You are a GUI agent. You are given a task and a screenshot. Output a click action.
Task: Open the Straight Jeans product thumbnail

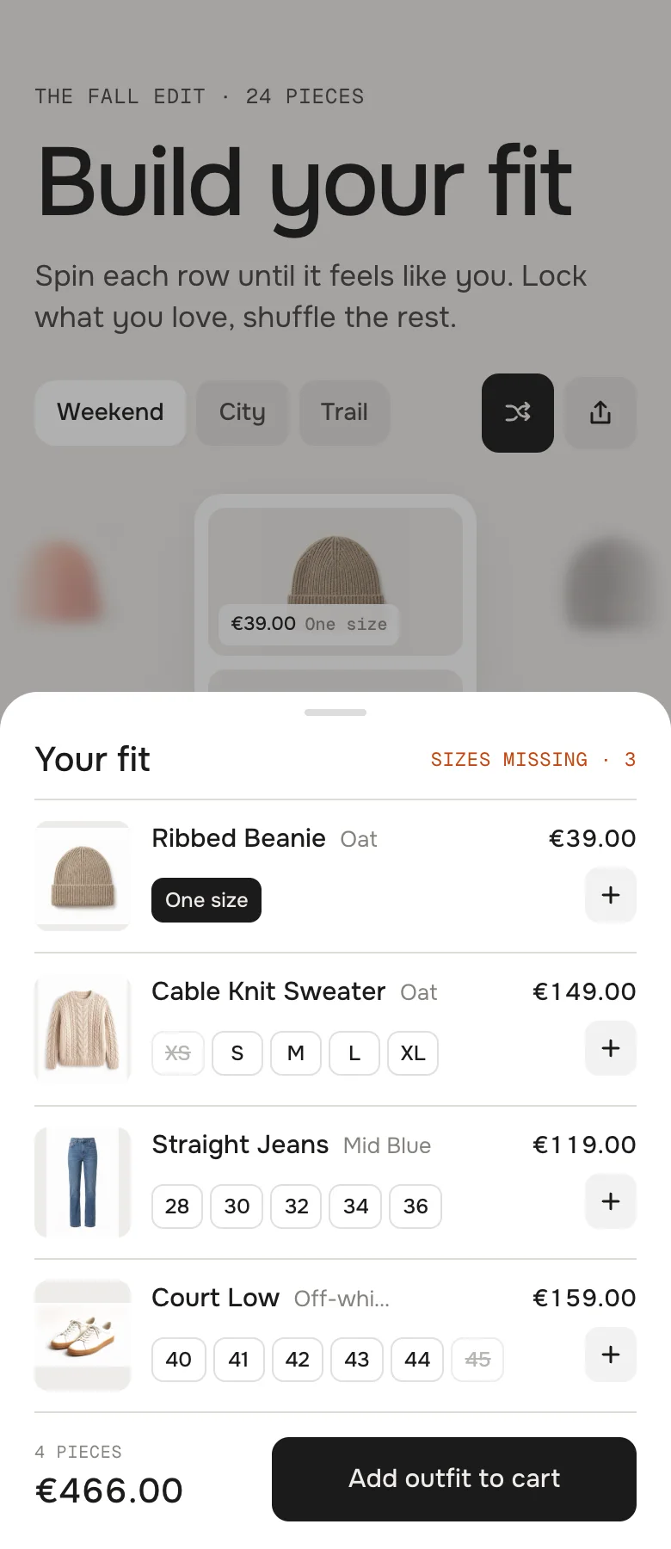tap(83, 1182)
